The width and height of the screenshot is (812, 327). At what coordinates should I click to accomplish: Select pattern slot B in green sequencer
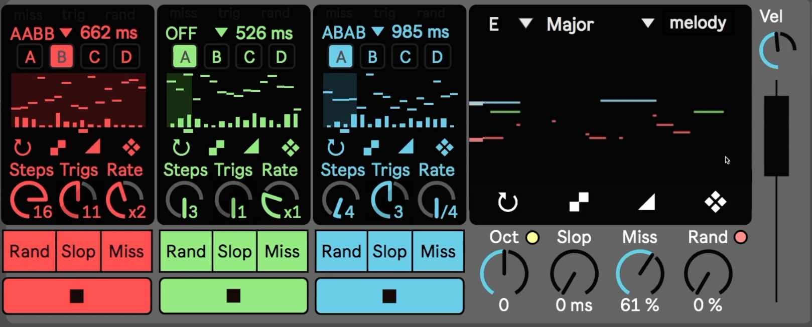tap(216, 57)
